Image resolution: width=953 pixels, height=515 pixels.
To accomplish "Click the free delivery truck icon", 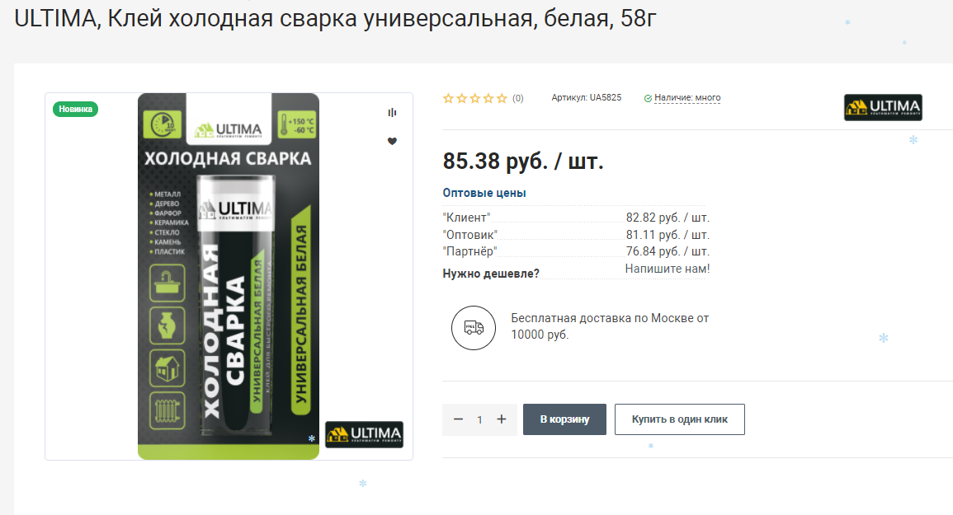I will pos(474,328).
